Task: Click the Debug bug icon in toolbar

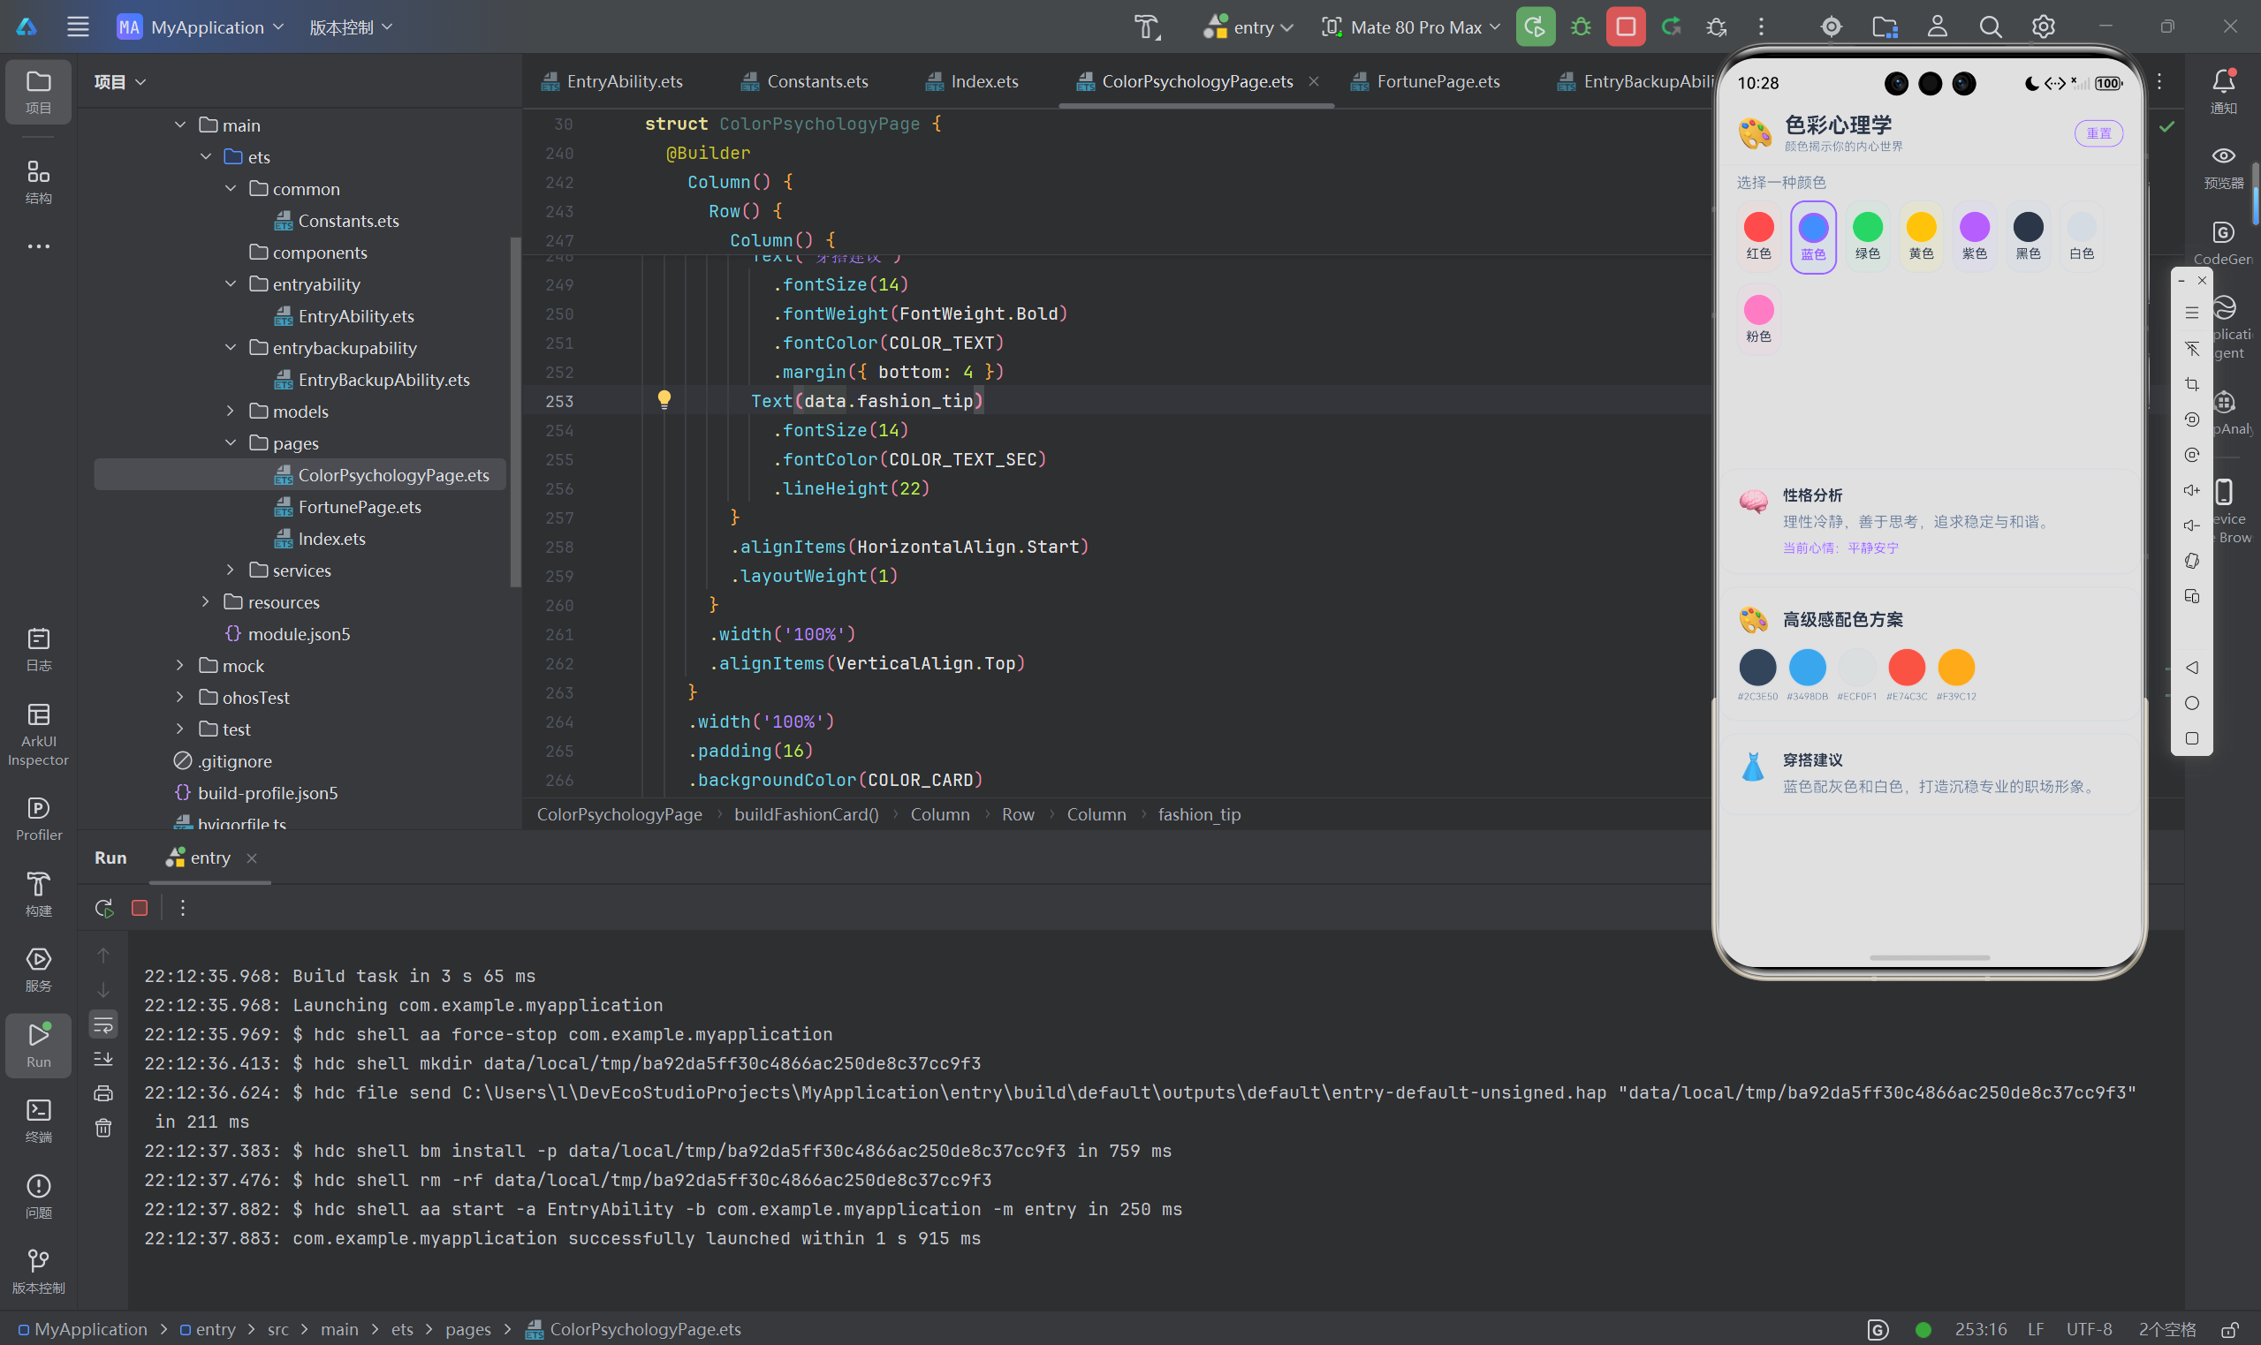Action: click(1581, 27)
